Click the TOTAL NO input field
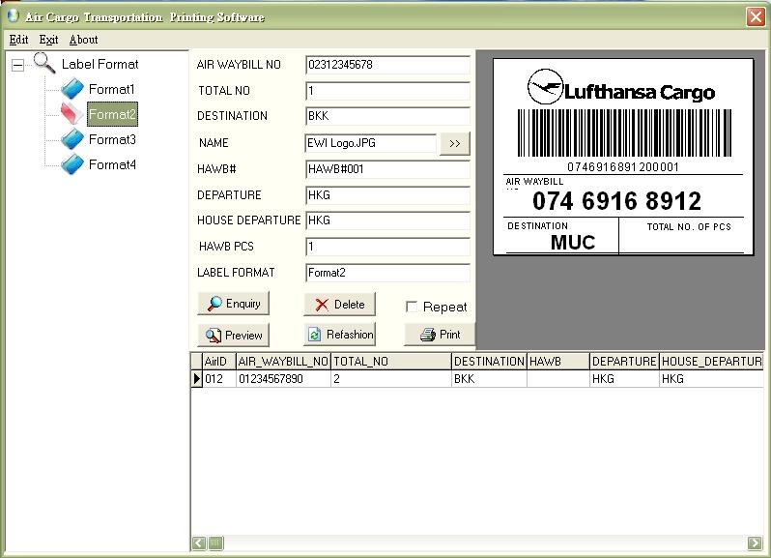The height and width of the screenshot is (558, 771). point(387,91)
